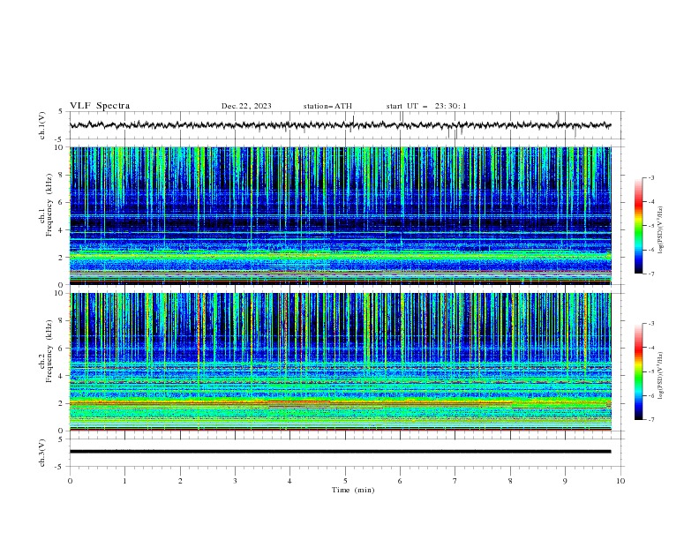Click the "5" tick on ch.1(V) axis
The image size is (699, 540).
62,112
